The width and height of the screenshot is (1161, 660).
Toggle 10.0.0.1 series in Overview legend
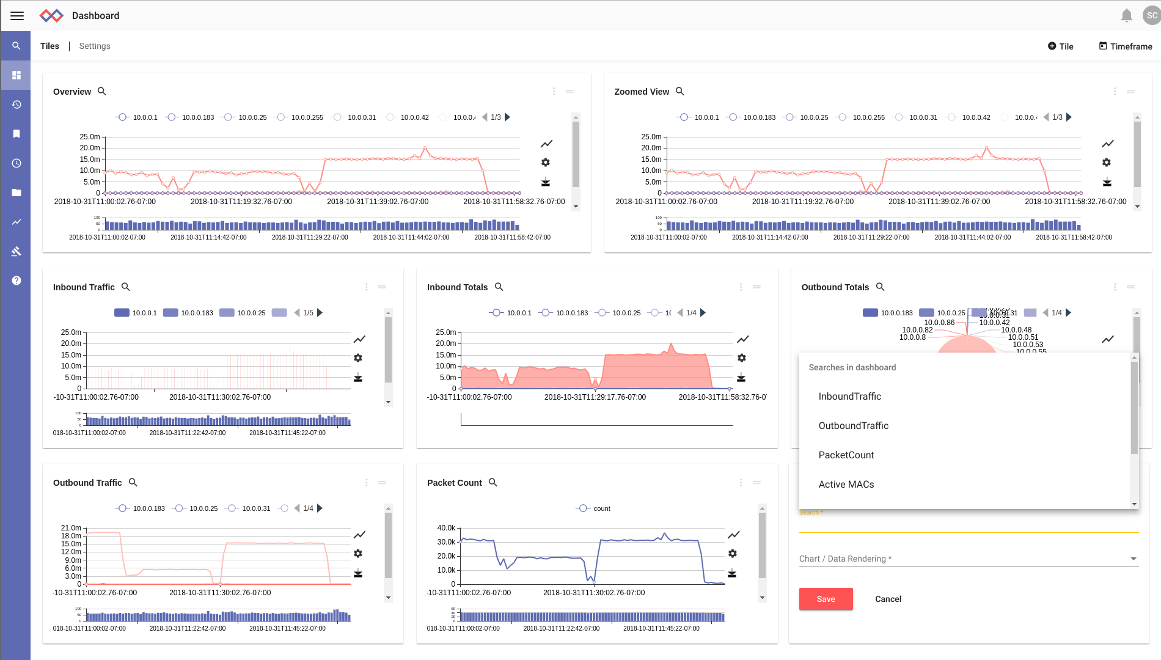136,117
